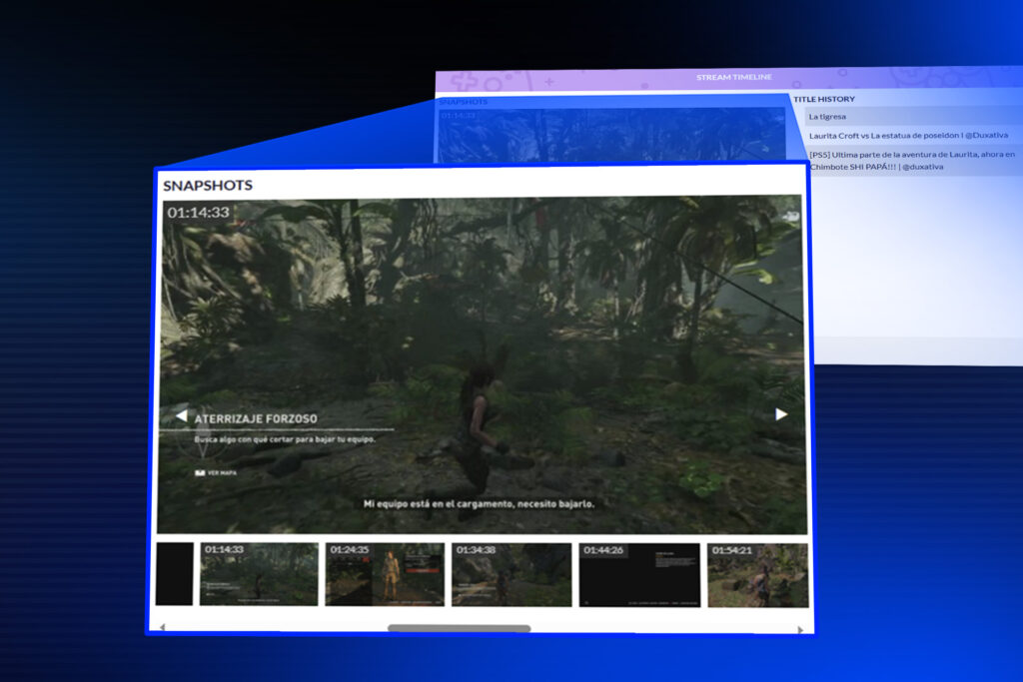This screenshot has width=1023, height=682.
Task: Select the blank black thumbnail at strip start
Action: pos(174,574)
